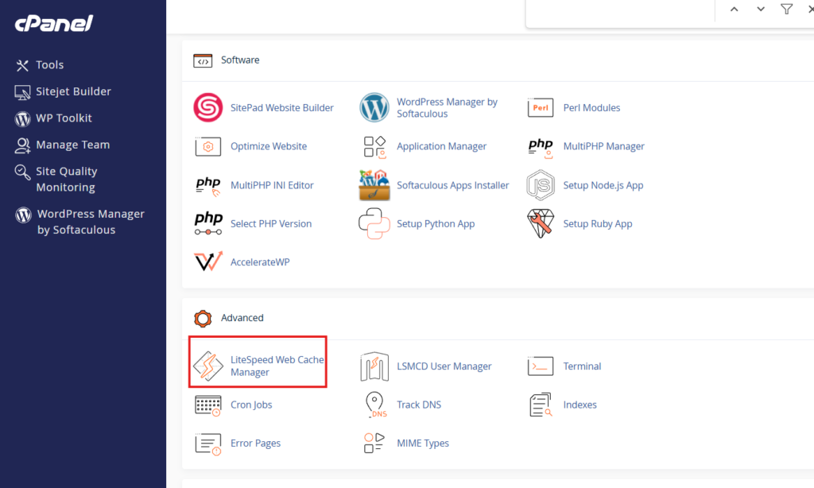Click the Cron Jobs calendar icon
Viewport: 814px width, 488px height.
[208, 405]
